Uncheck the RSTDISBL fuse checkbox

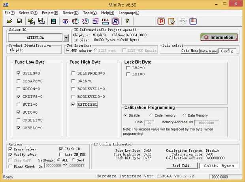[x=73, y=104]
